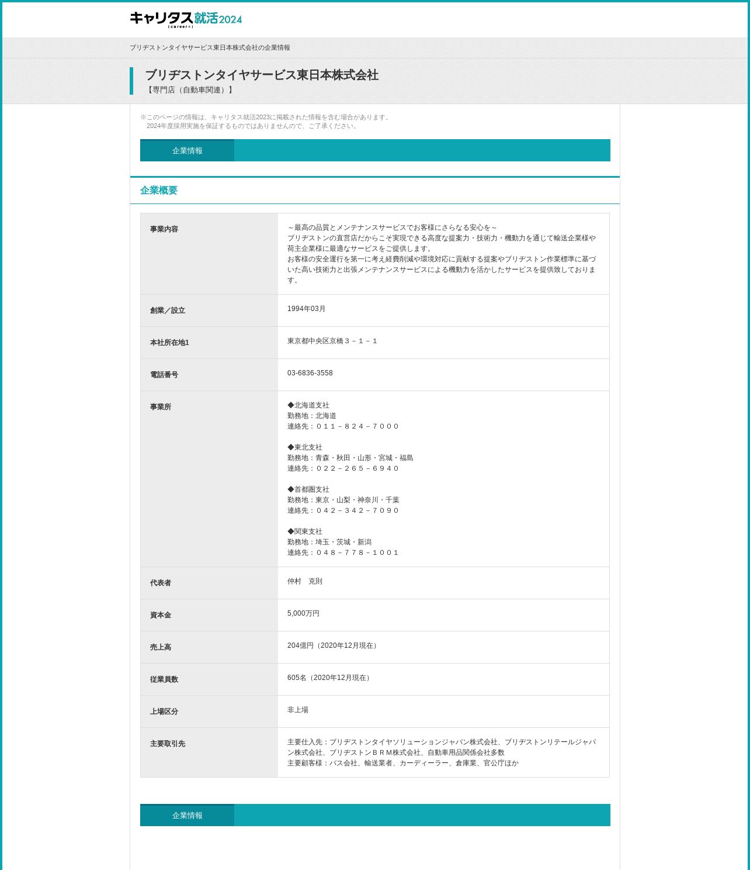
Task: Click the 資本金 row label
Action: [161, 615]
